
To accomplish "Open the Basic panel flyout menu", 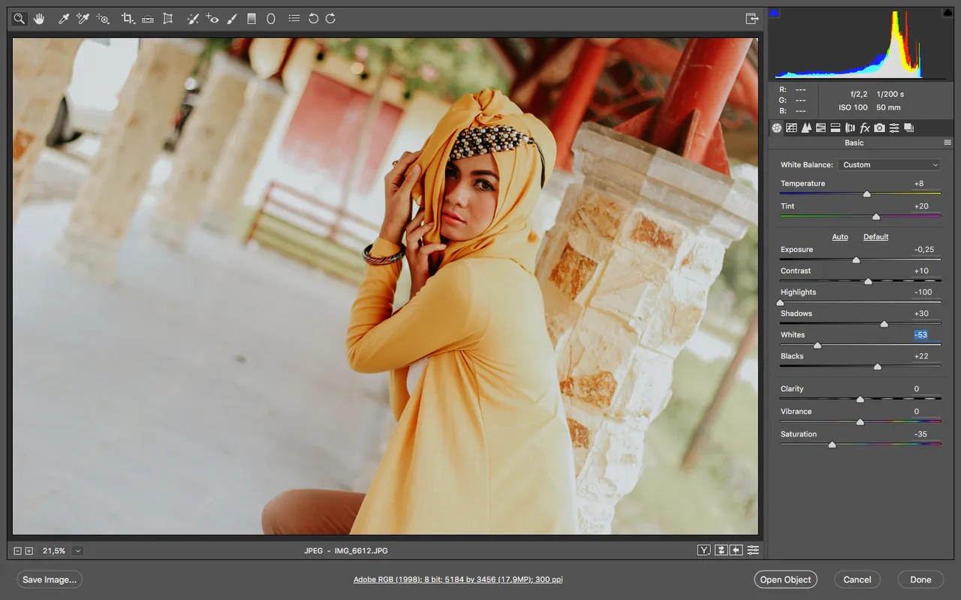I will pos(947,142).
